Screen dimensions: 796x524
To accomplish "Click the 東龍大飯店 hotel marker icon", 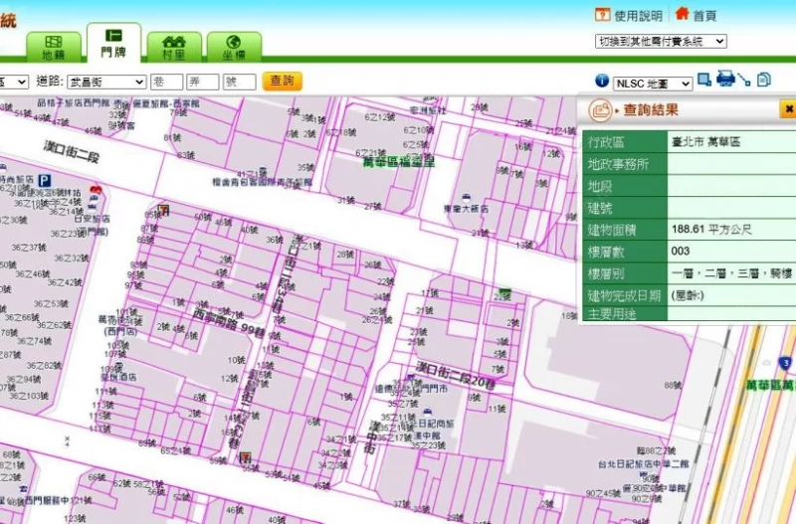I will [x=466, y=198].
